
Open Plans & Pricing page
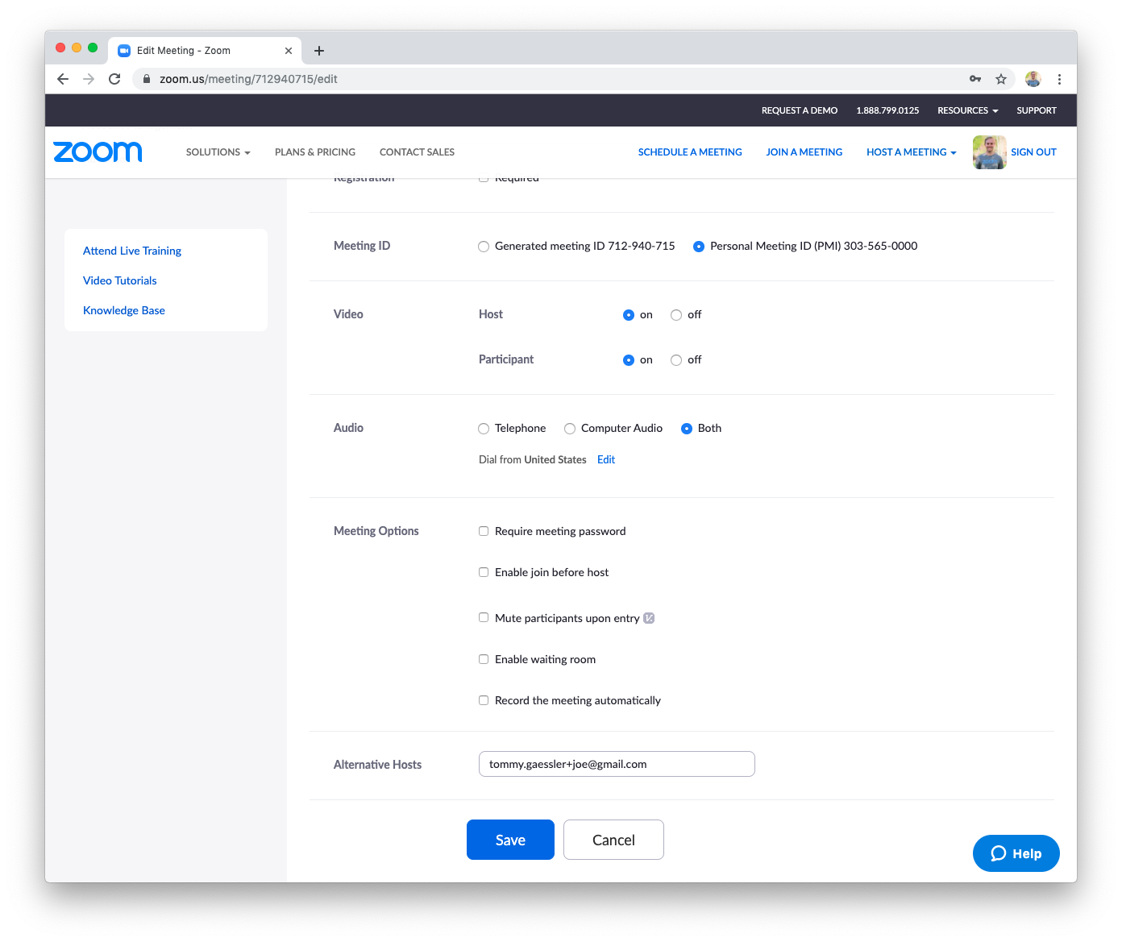click(x=315, y=152)
